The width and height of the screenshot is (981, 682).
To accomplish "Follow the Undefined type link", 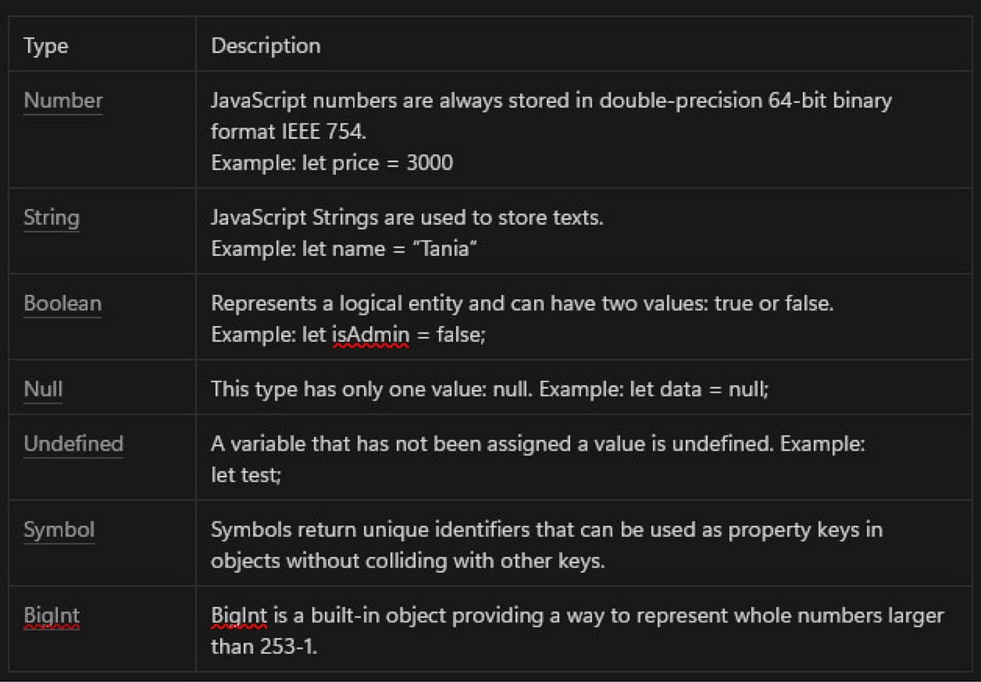I will tap(73, 444).
